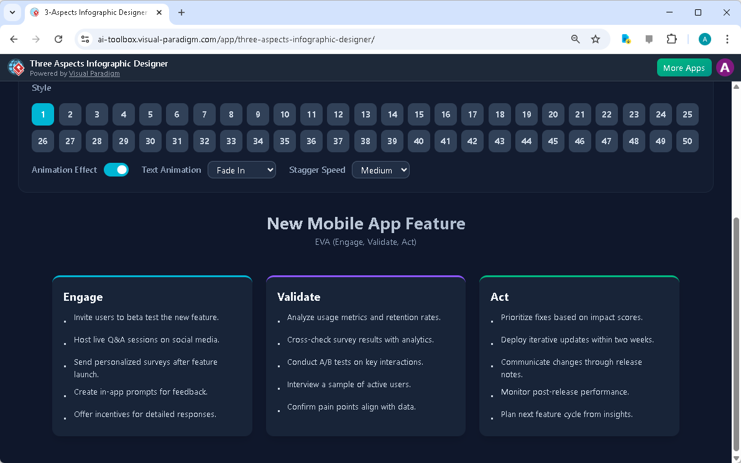Navigate back using the browser back arrow

(14, 39)
